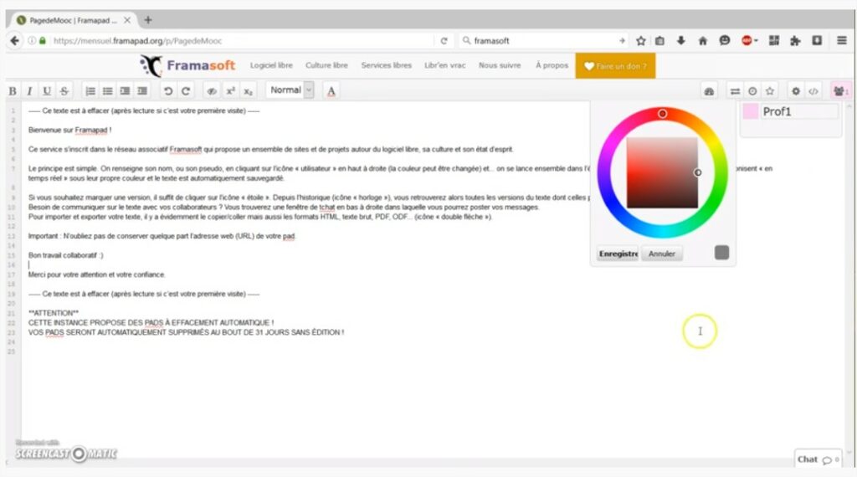Click the Prof1 username field

click(x=798, y=111)
